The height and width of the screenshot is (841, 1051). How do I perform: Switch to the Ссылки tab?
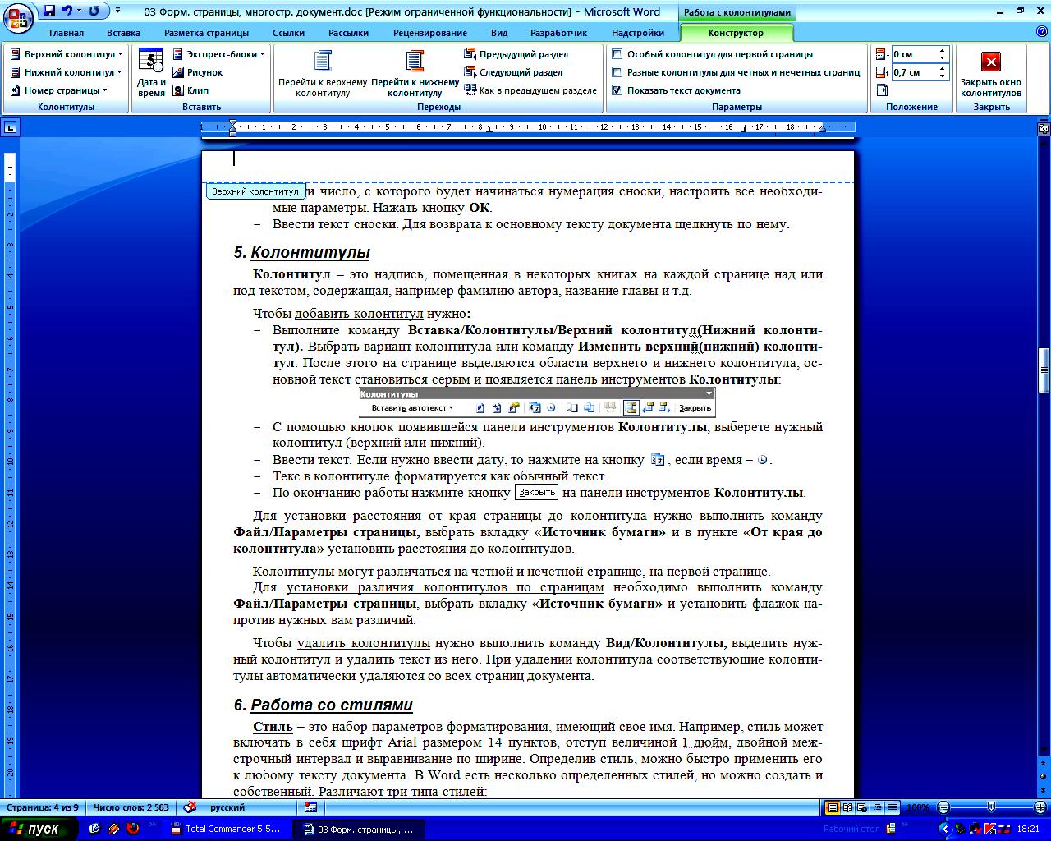pos(288,33)
